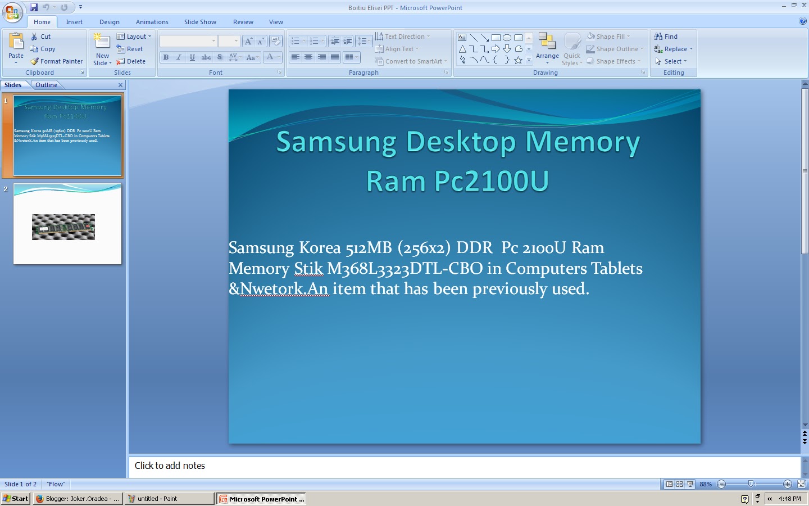The width and height of the screenshot is (809, 506).
Task: Click to add notes field
Action: point(465,466)
